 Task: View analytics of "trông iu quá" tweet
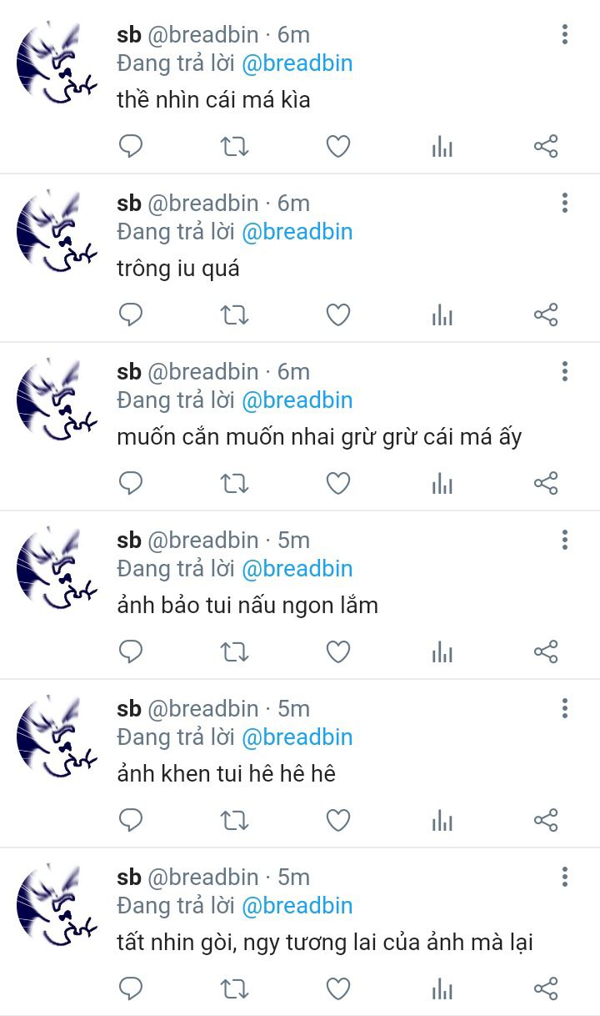[442, 315]
